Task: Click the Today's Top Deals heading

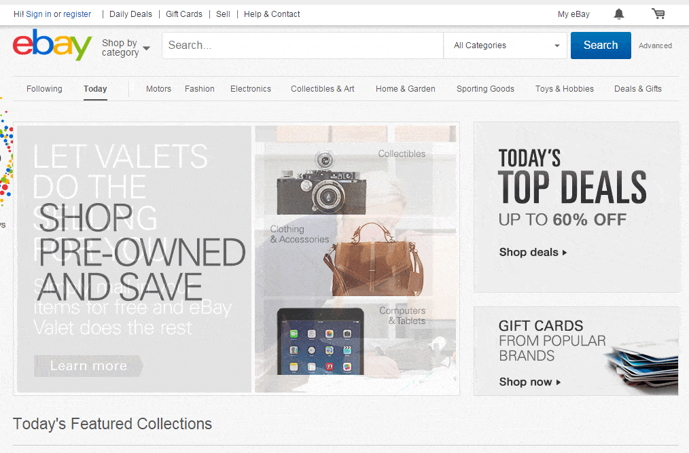Action: (572, 176)
